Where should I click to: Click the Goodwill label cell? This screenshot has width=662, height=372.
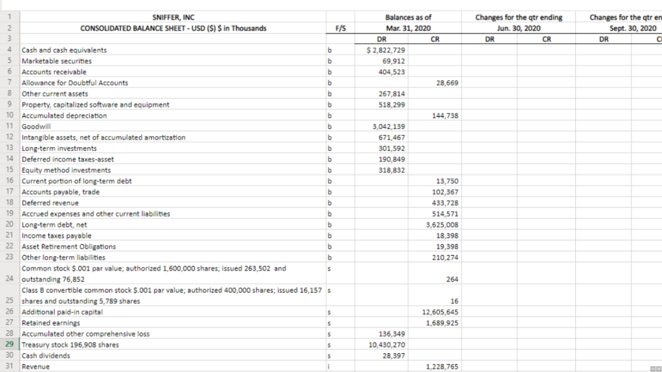click(x=36, y=126)
